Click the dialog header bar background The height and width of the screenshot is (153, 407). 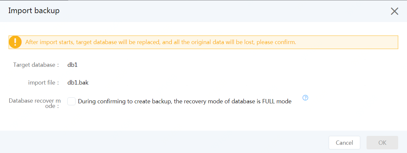[214, 11]
